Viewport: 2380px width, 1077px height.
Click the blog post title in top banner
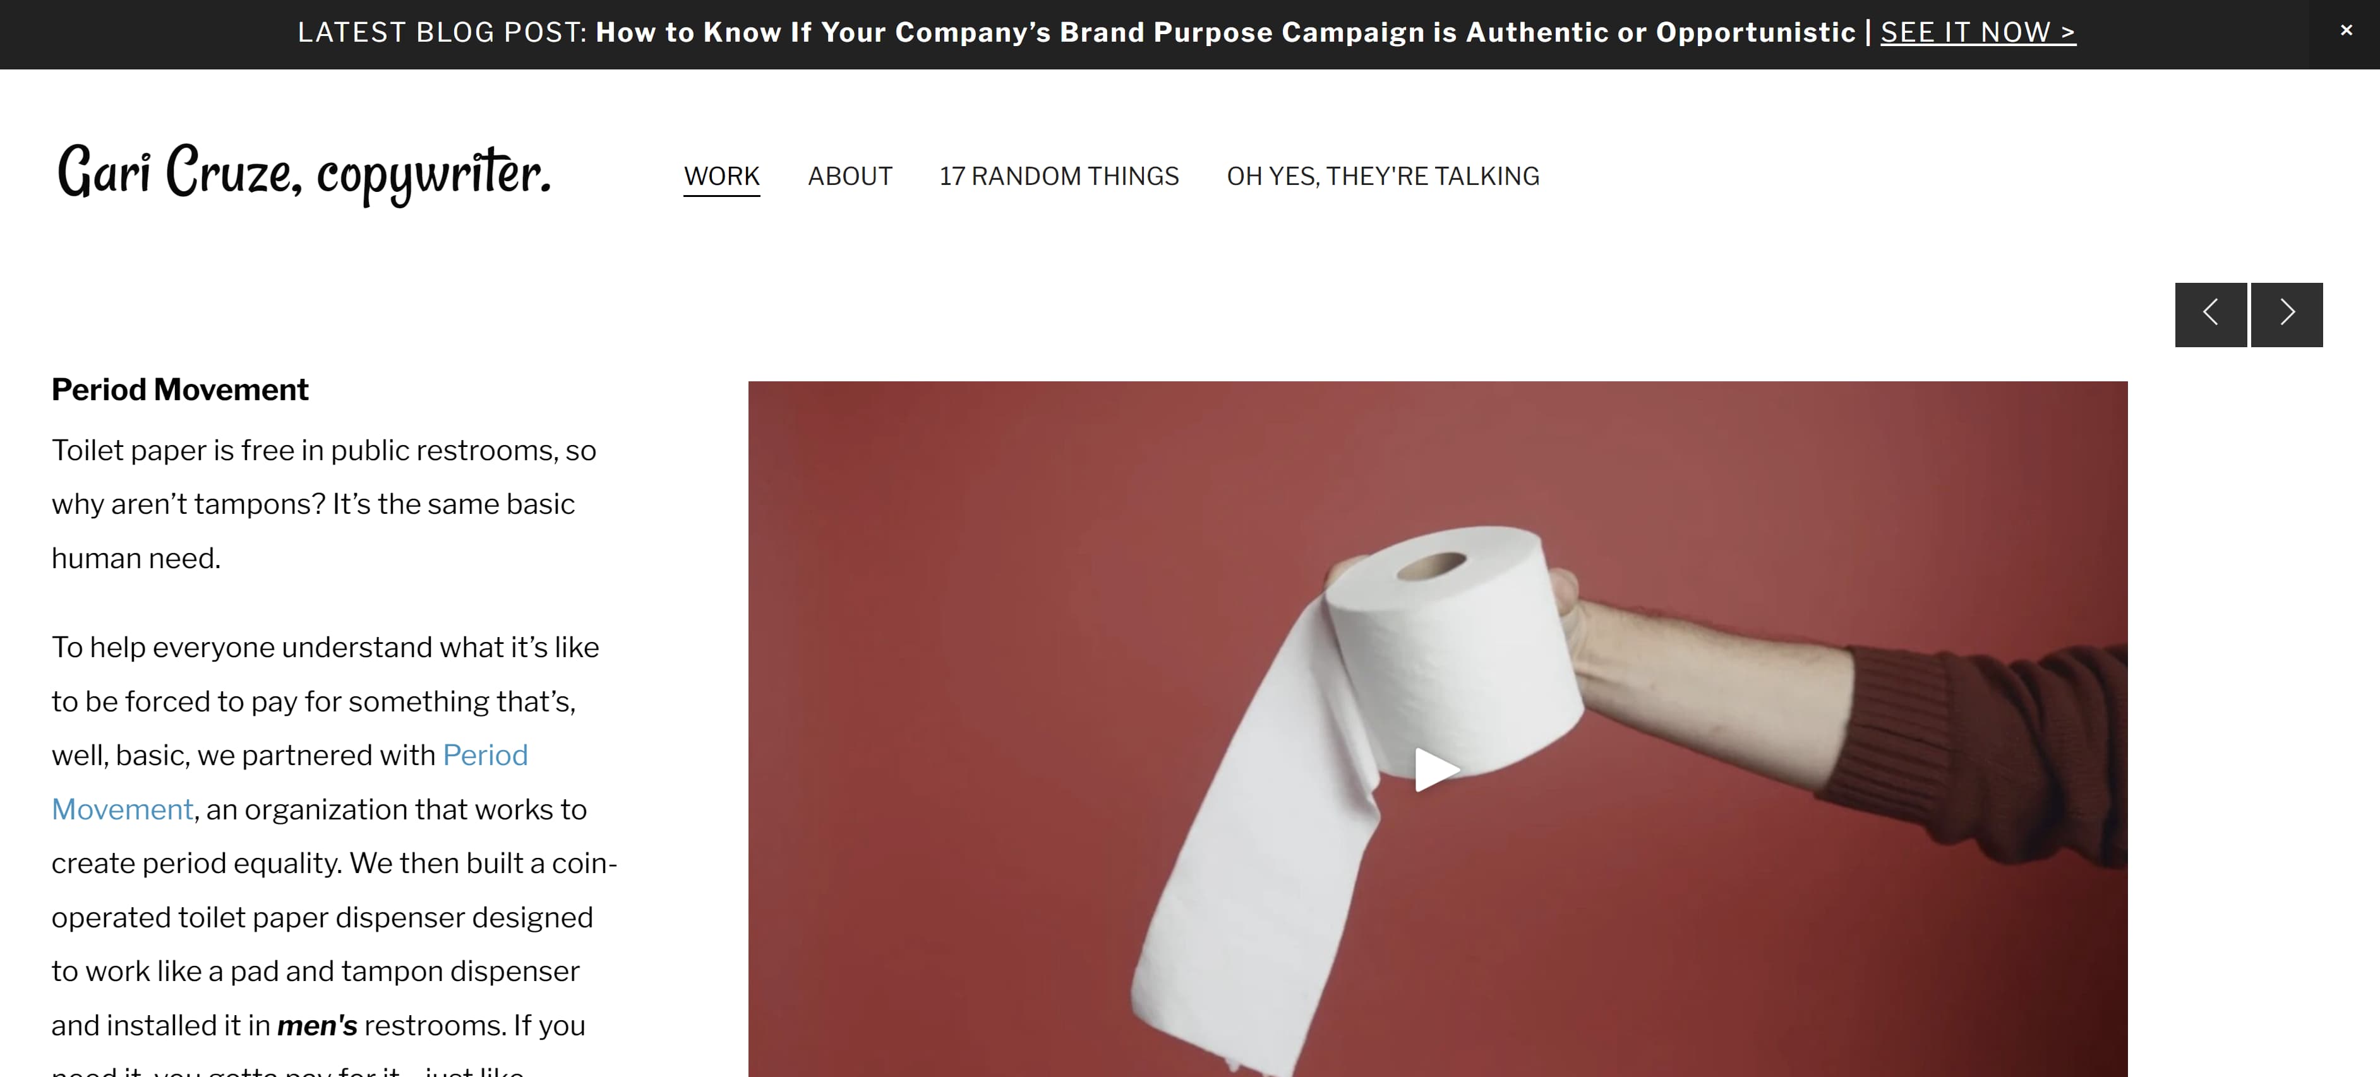point(1226,32)
